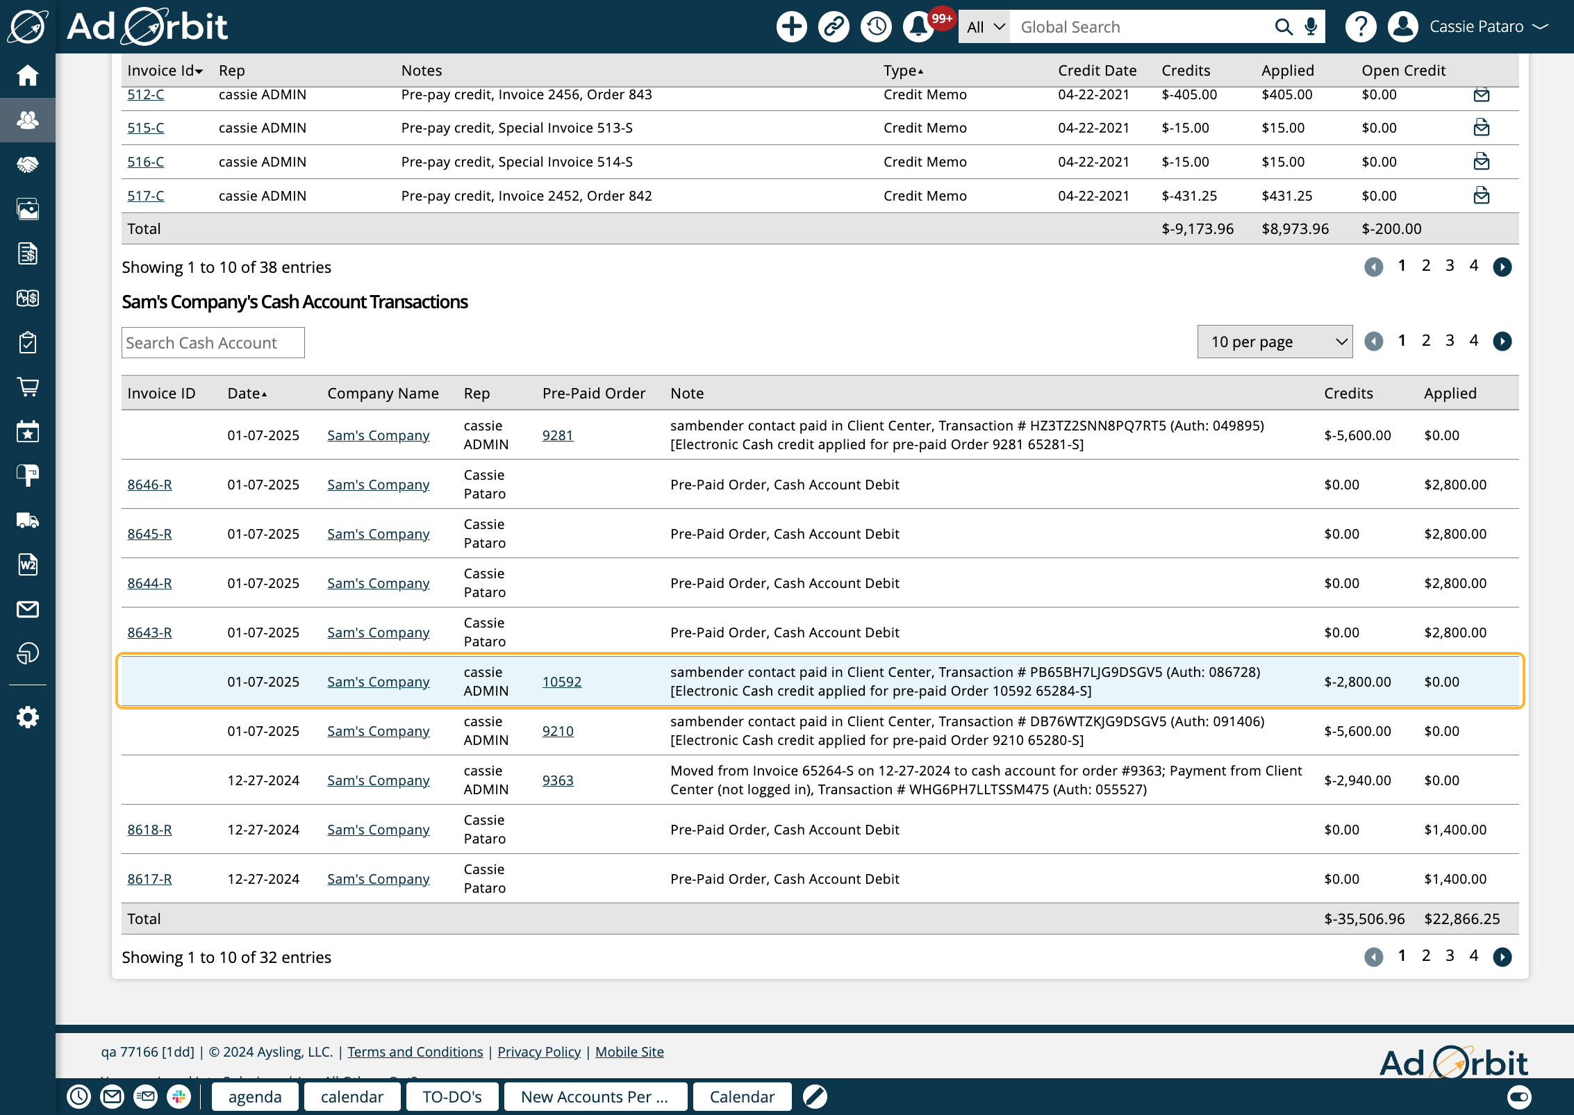Click the email icon for credit 515-C
Screen dimensions: 1574x1115
coord(1481,128)
